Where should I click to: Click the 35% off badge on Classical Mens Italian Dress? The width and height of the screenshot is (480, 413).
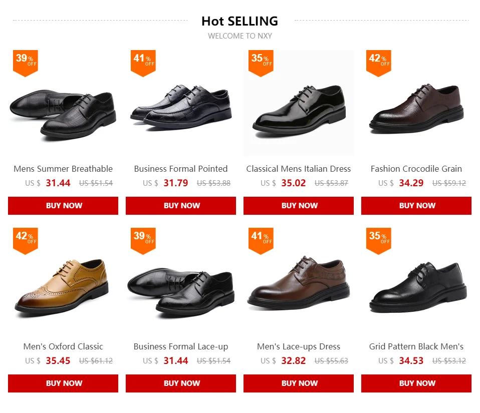click(x=261, y=62)
